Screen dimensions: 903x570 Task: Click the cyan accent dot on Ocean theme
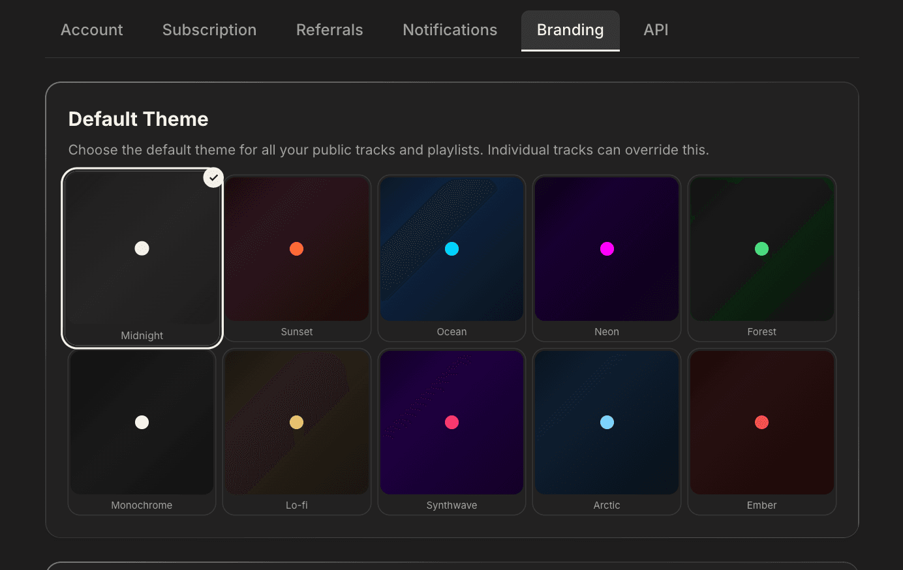tap(451, 248)
